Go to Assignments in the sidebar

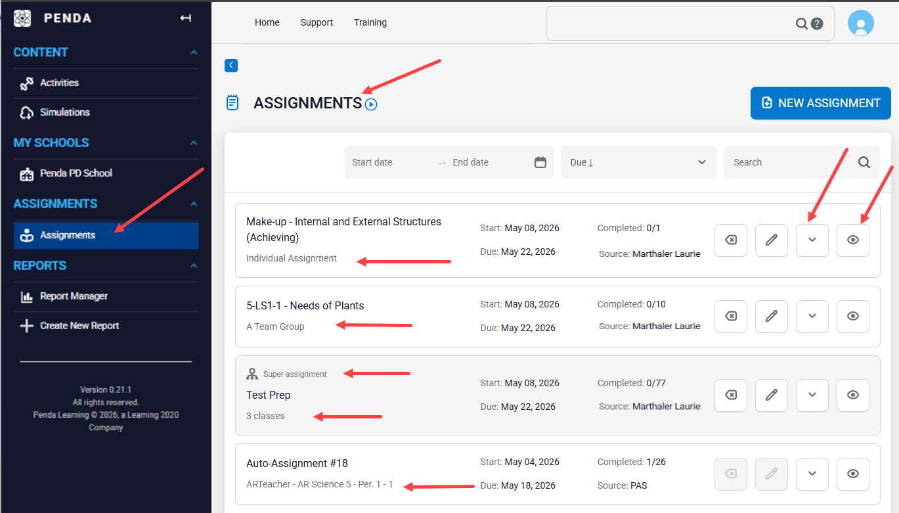(106, 235)
